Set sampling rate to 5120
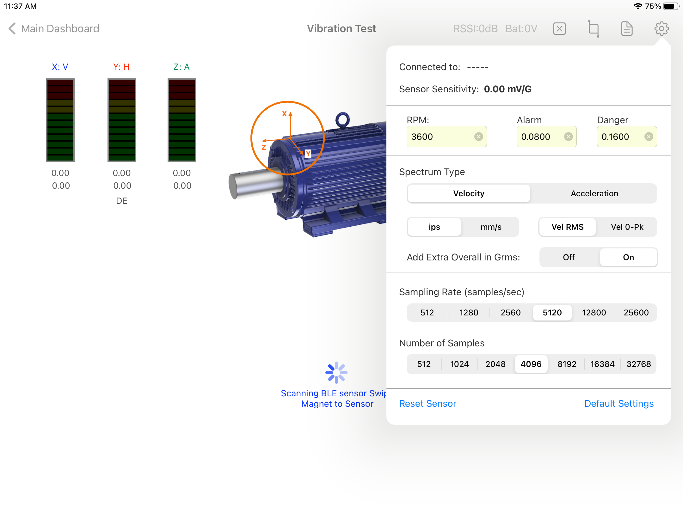The height and width of the screenshot is (512, 683). 552,313
